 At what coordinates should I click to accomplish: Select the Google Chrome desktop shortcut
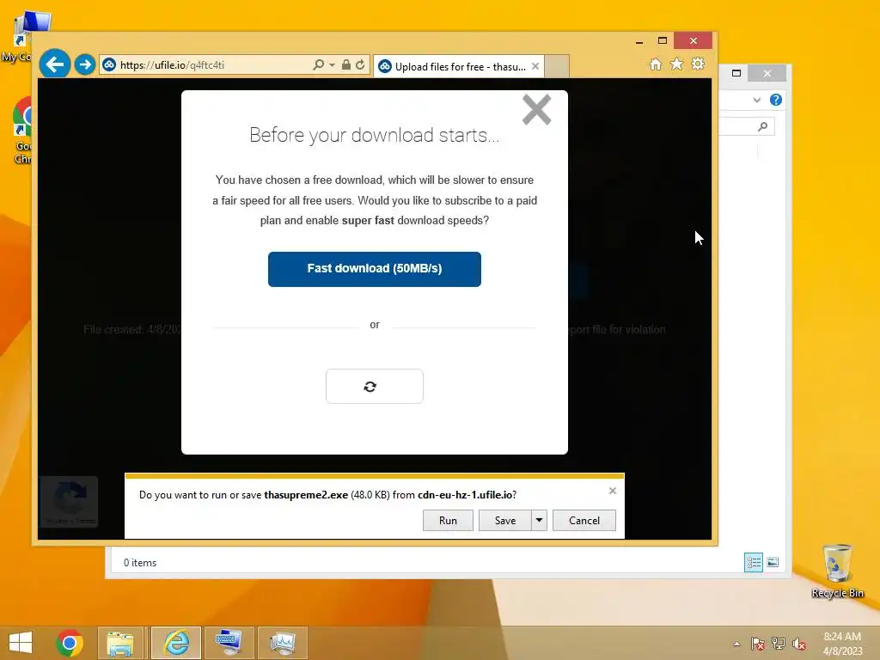click(21, 131)
